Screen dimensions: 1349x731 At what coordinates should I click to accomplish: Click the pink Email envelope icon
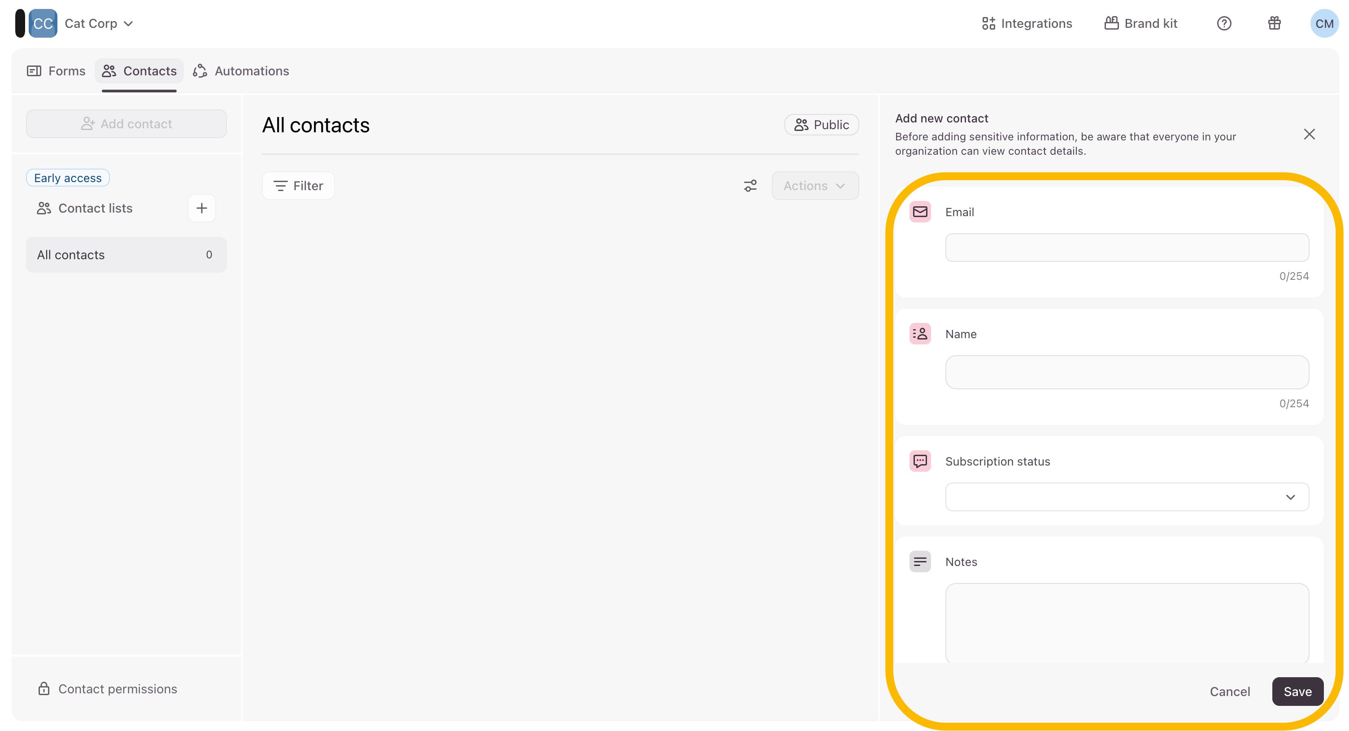pyautogui.click(x=919, y=212)
